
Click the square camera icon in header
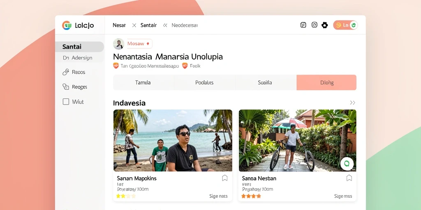coord(315,25)
